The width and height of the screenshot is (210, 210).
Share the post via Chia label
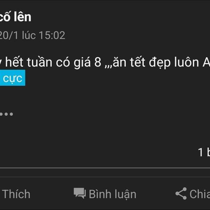[200, 194]
